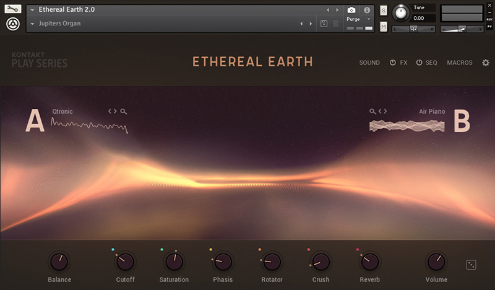Click the Air Piano waveform display
The height and width of the screenshot is (290, 495).
coord(407,126)
